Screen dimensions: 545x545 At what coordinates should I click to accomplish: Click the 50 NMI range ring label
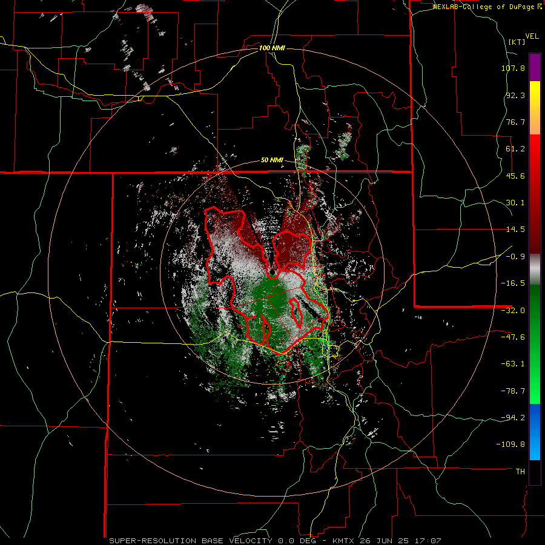pos(272,160)
